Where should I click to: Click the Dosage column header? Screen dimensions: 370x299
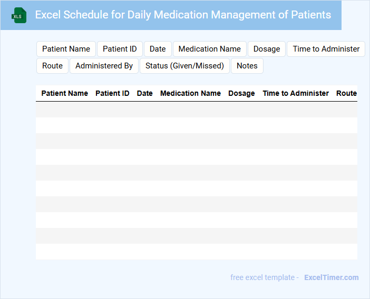[x=241, y=93]
